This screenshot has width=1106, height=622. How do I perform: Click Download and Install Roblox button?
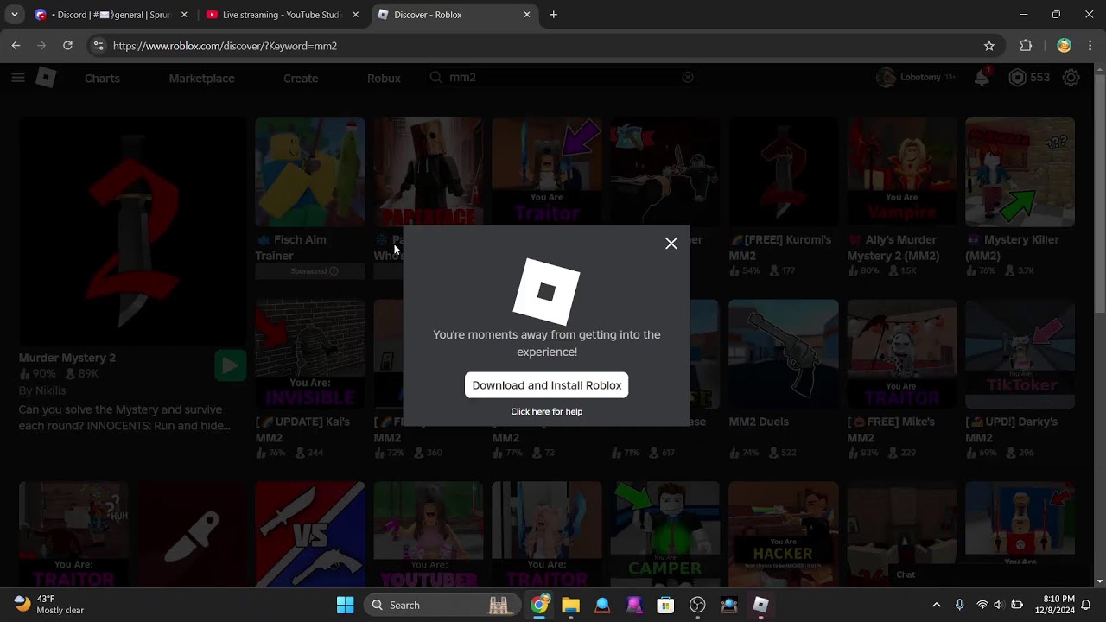[x=547, y=385]
